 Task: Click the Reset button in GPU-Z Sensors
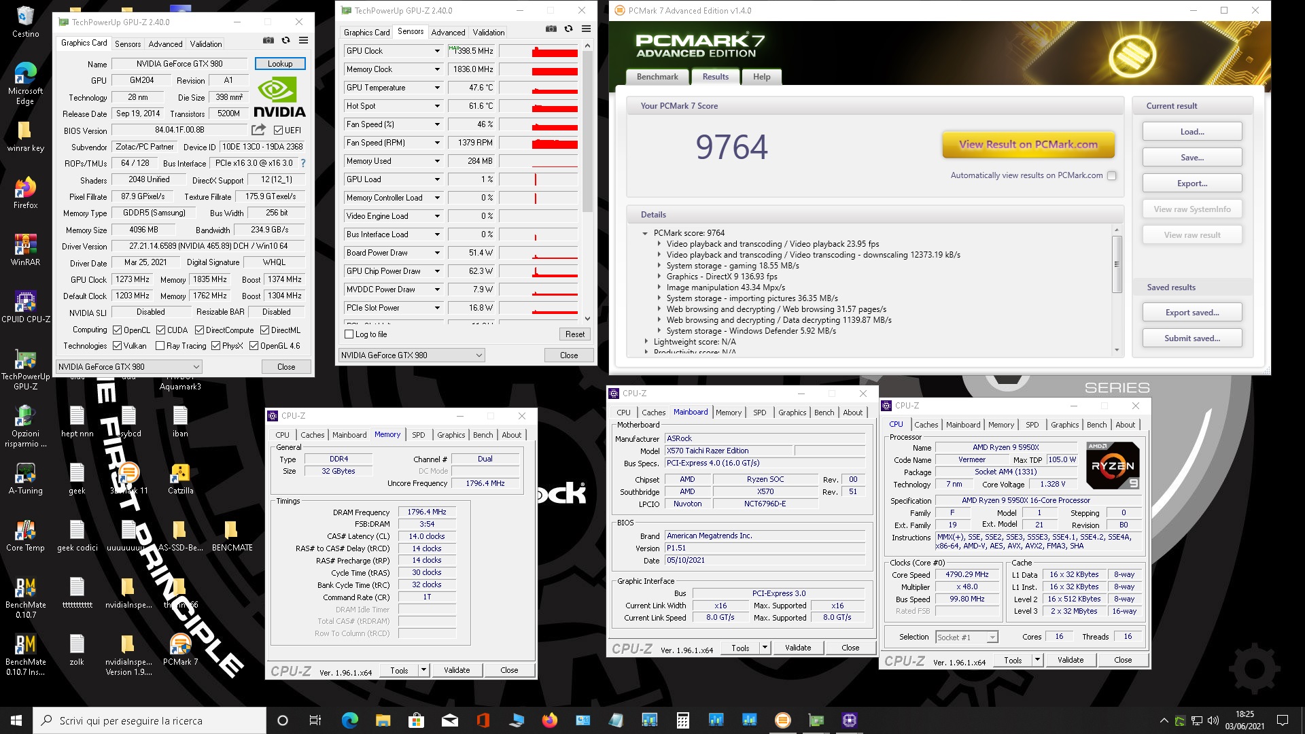pos(574,334)
